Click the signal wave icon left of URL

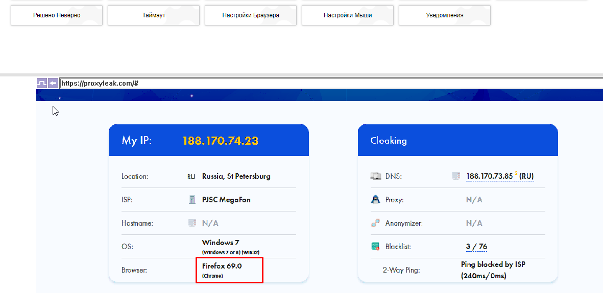pos(42,83)
